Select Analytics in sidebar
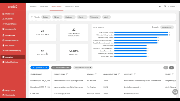This screenshot has width=180, height=101. tap(13, 57)
